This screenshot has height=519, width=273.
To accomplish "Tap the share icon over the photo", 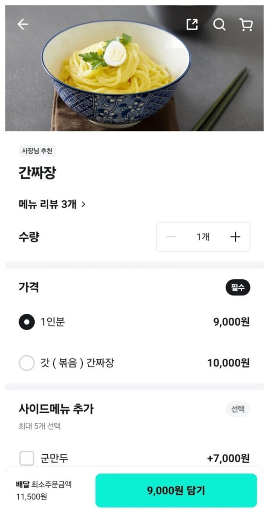I will (x=192, y=24).
